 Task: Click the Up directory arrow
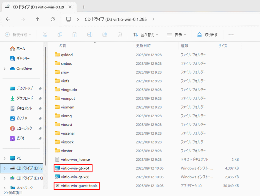pyautogui.click(x=38, y=19)
